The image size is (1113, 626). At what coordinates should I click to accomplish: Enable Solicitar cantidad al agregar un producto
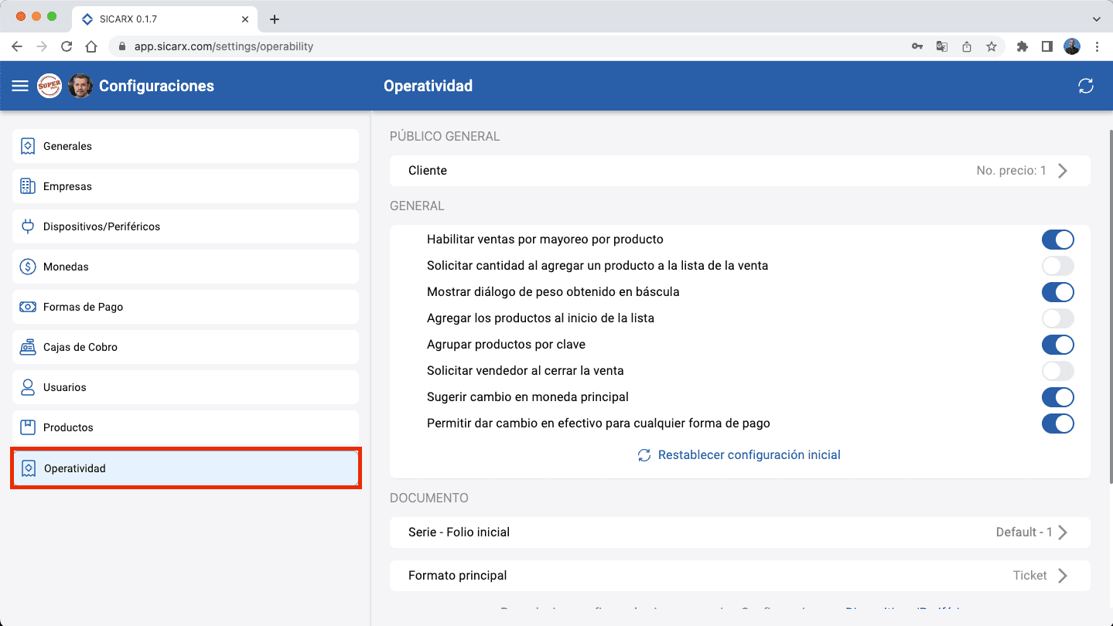1057,266
